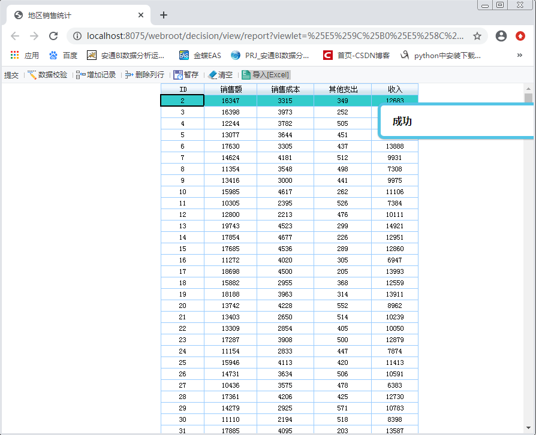The height and width of the screenshot is (435, 536).
Task: Click the ID column header
Action: coord(182,89)
